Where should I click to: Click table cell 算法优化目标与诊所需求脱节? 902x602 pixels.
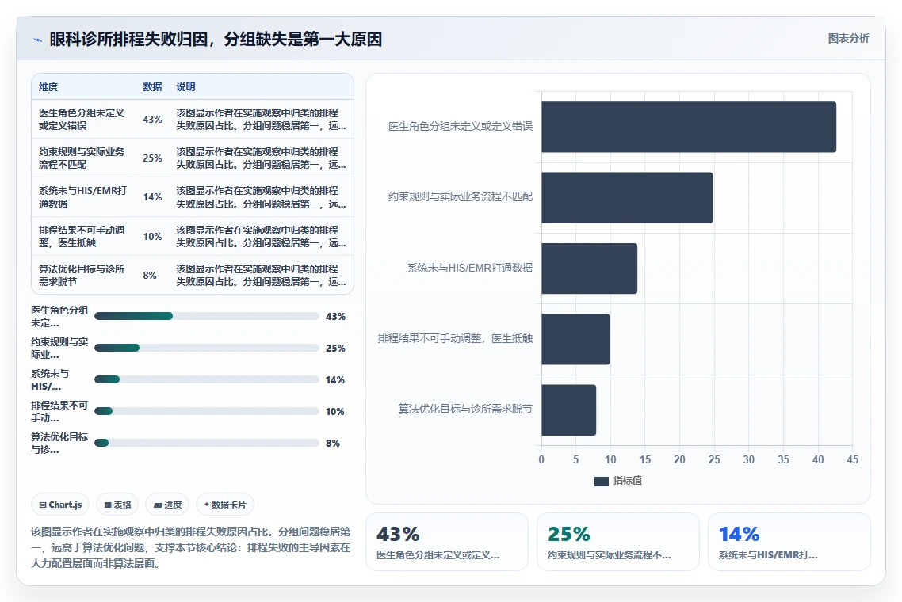[x=82, y=276]
